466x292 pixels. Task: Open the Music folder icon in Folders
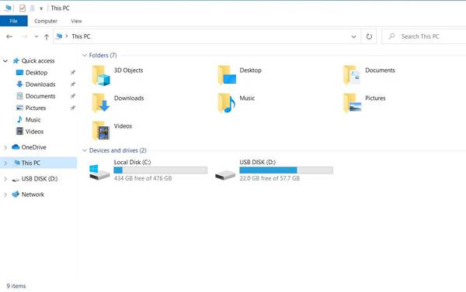coord(227,103)
